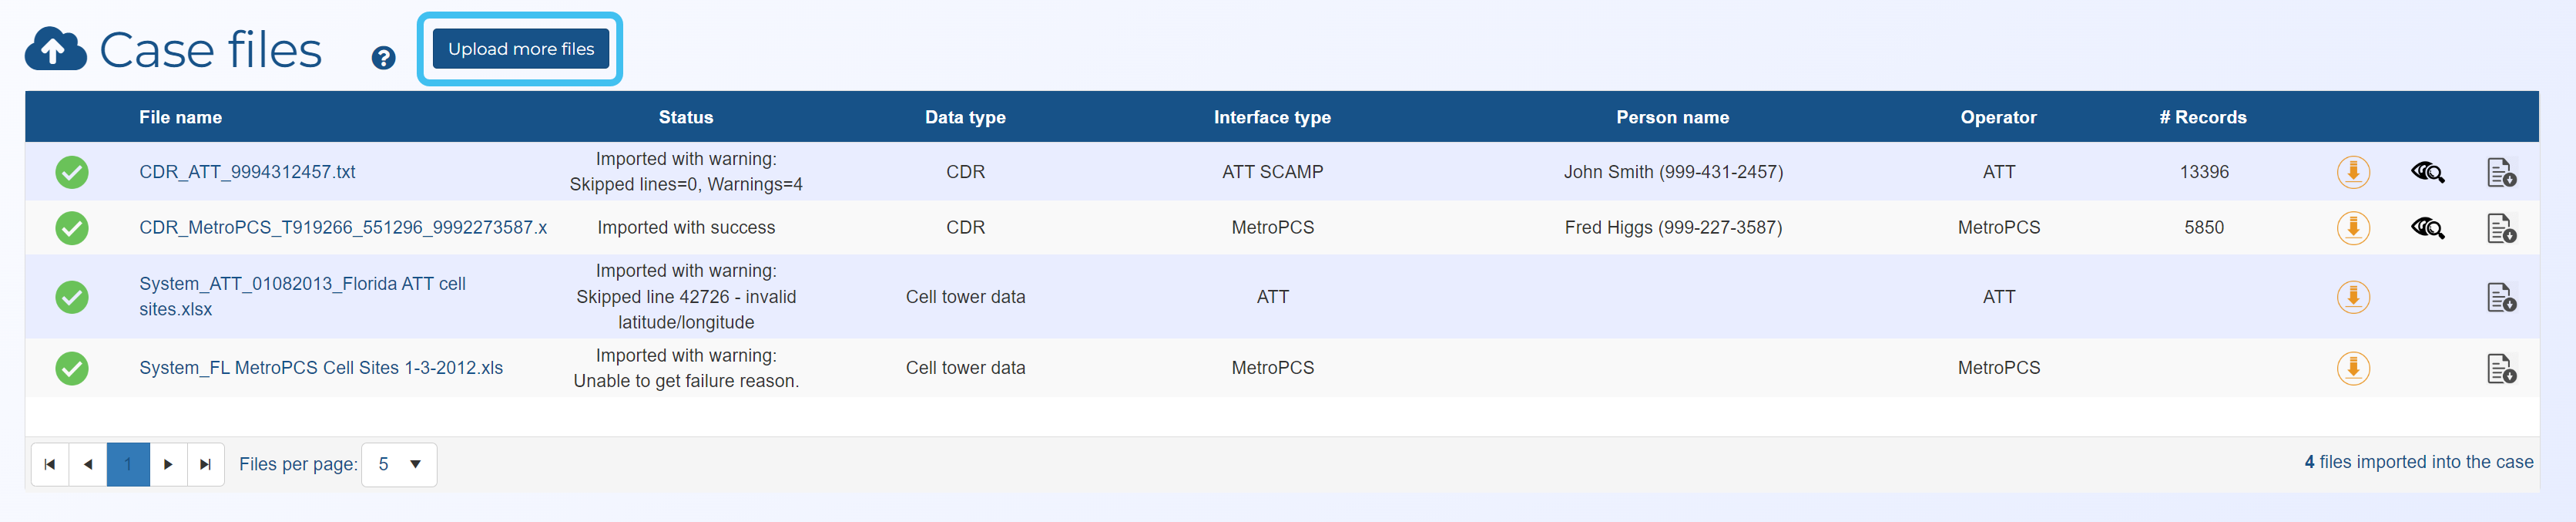Viewport: 2576px width, 522px height.
Task: Sort table by File name column header
Action: coord(180,117)
